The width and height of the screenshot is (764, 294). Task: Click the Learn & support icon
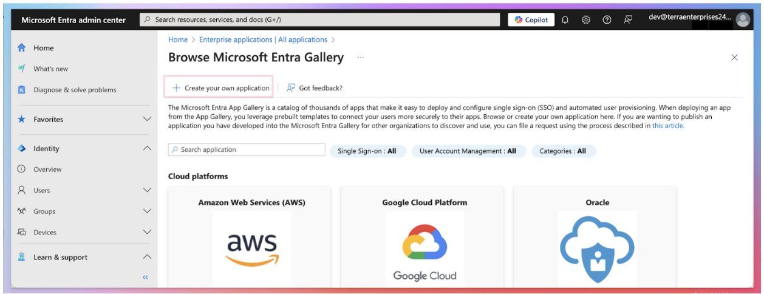click(x=22, y=257)
